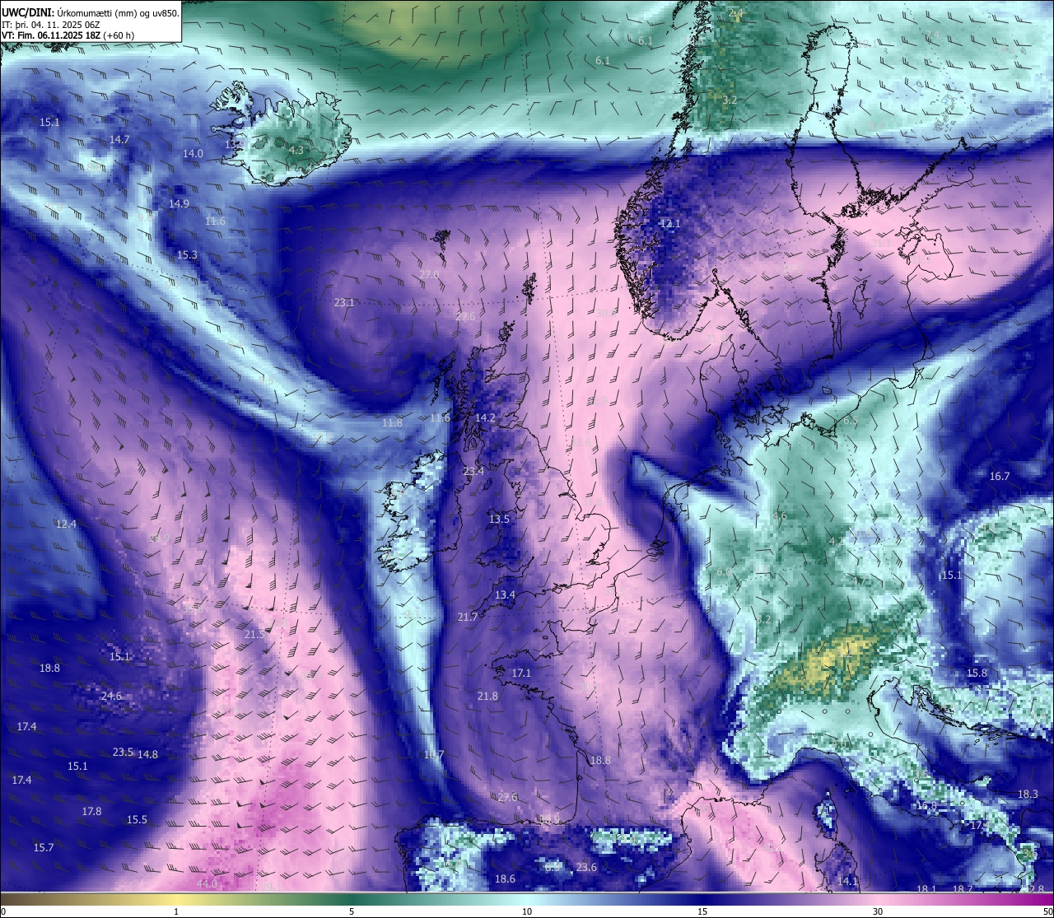Click the map value 23.4
Image resolution: width=1054 pixels, height=918 pixels.
pos(473,471)
